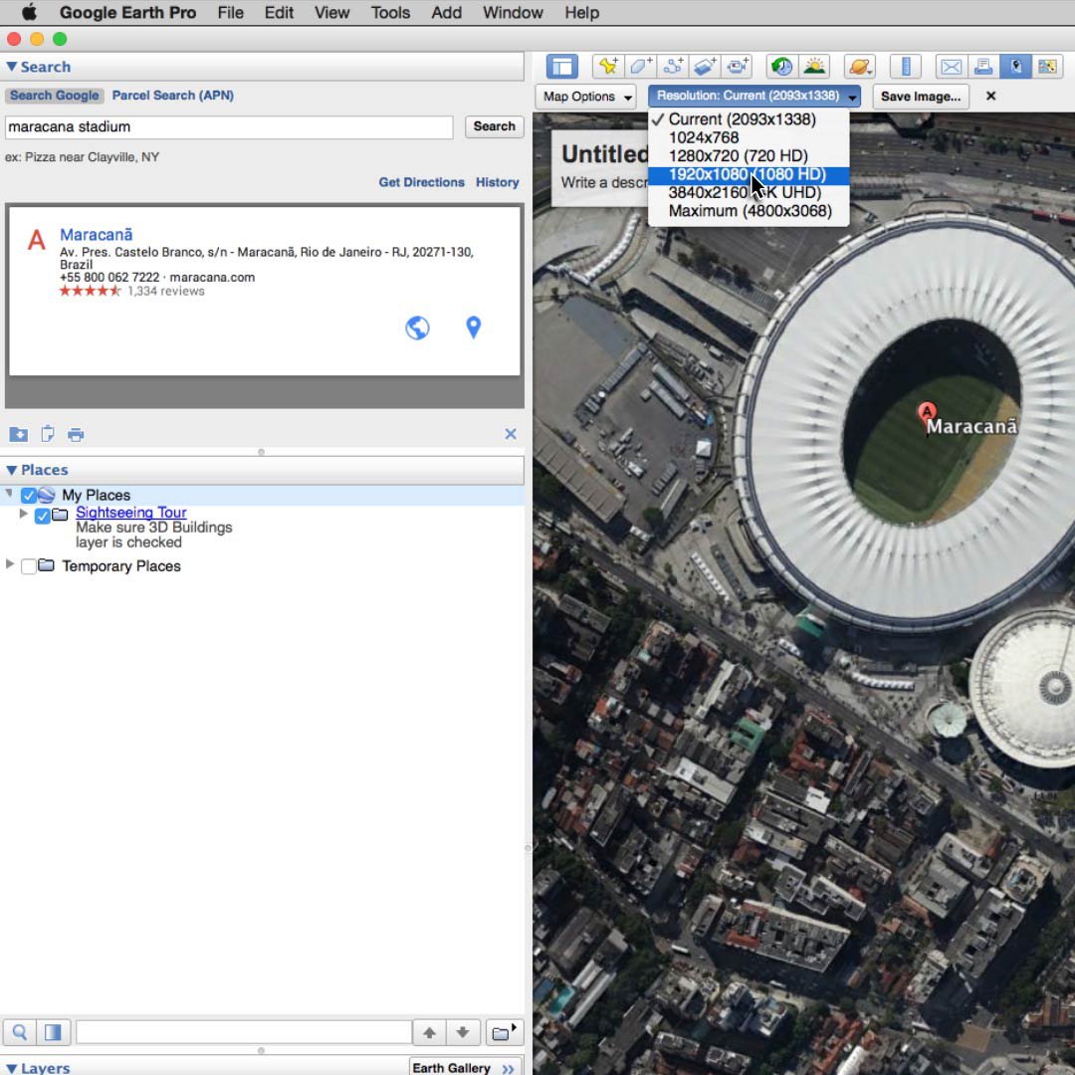Viewport: 1075px width, 1075px height.
Task: Add a path using the toolbar icon
Action: [x=673, y=67]
